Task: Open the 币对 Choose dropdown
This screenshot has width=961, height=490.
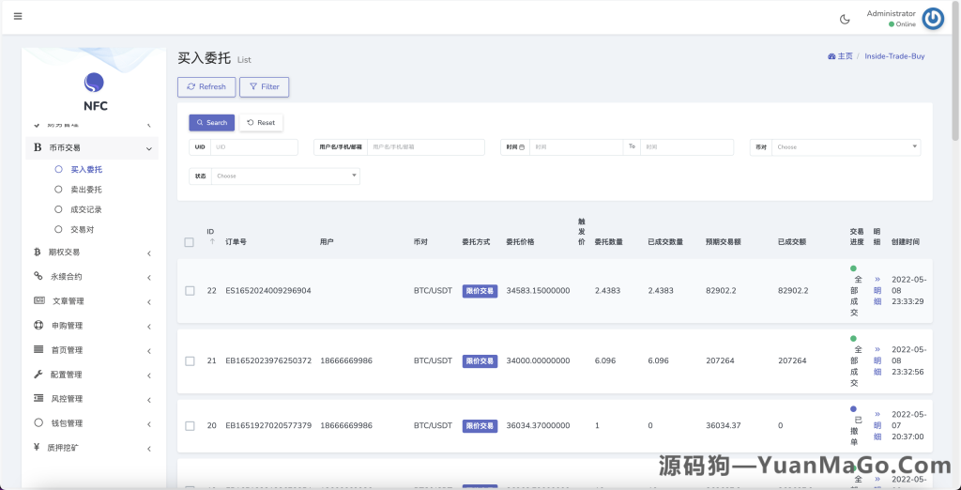Action: [x=846, y=147]
